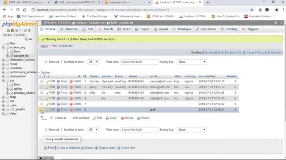
Task: Open the upper Number of rows dropdown
Action: click(93, 62)
